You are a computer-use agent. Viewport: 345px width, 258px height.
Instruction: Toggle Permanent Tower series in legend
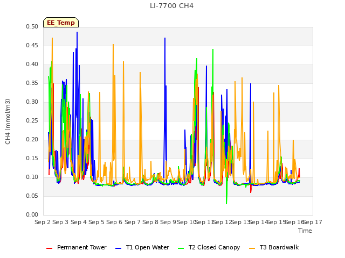point(77,247)
